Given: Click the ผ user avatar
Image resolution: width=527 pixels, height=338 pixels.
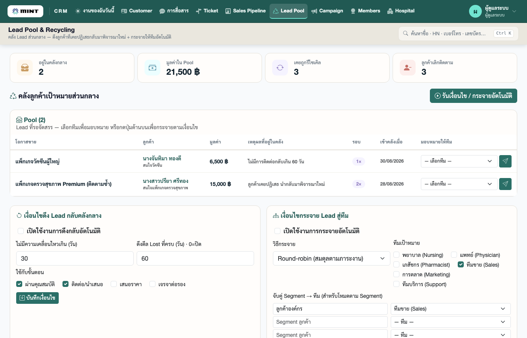Looking at the screenshot, I should 475,11.
